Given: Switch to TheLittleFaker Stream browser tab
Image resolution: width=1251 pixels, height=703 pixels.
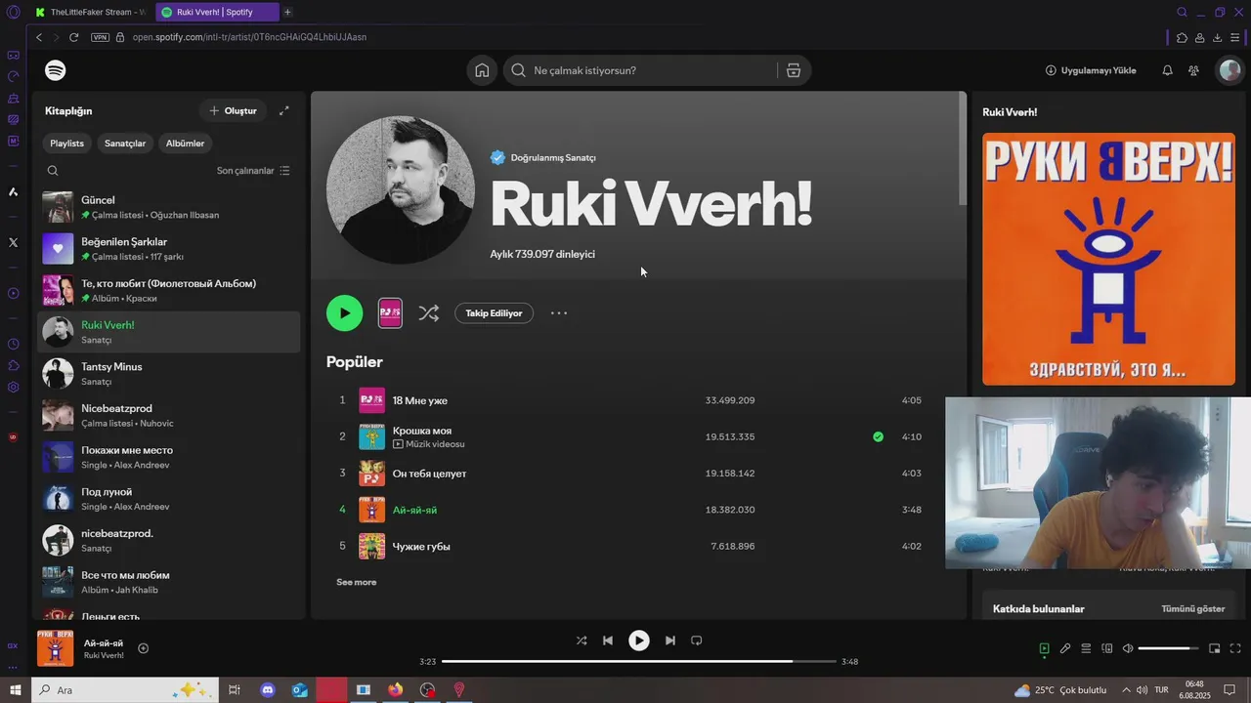Looking at the screenshot, I should tap(89, 12).
